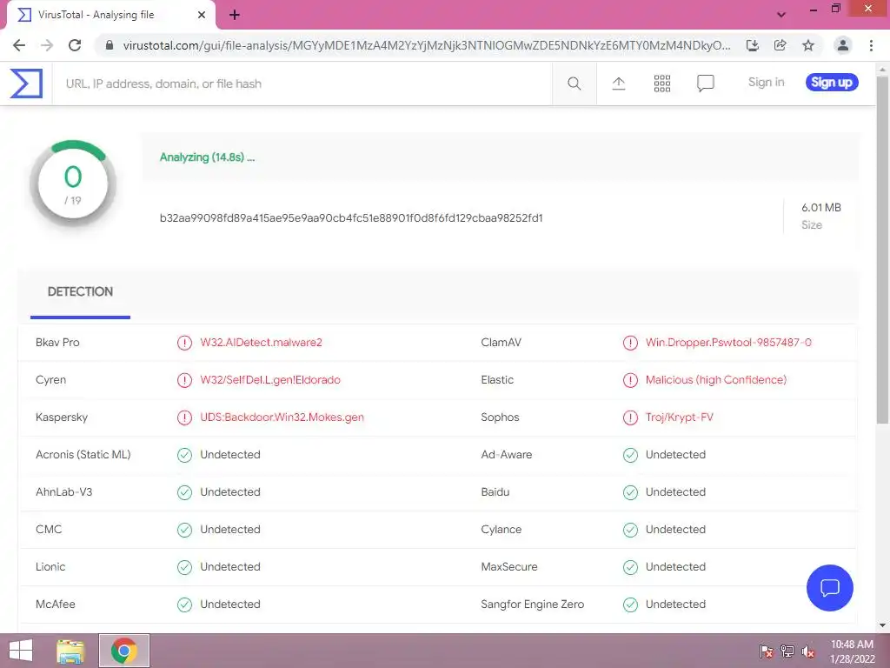
Task: Click W32.AIDetect.malware2 result
Action: click(261, 343)
